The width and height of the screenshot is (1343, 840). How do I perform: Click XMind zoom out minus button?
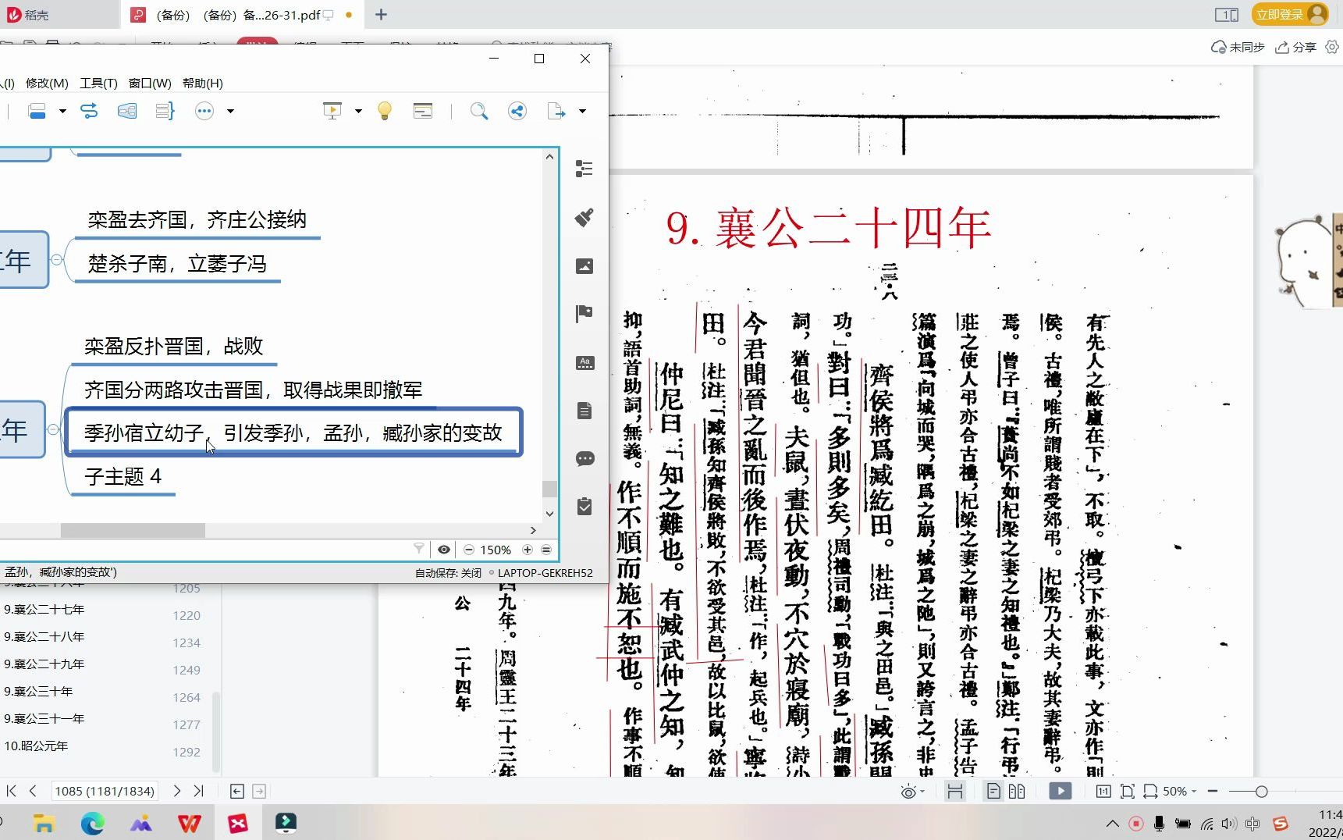[469, 550]
